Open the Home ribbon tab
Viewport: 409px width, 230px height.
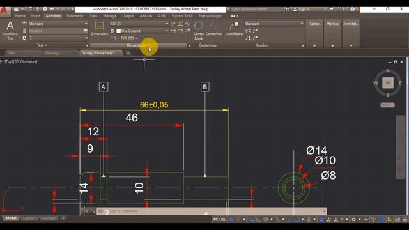point(20,16)
